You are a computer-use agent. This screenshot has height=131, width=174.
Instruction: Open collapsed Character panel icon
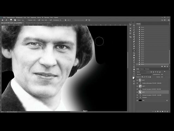[130, 28]
